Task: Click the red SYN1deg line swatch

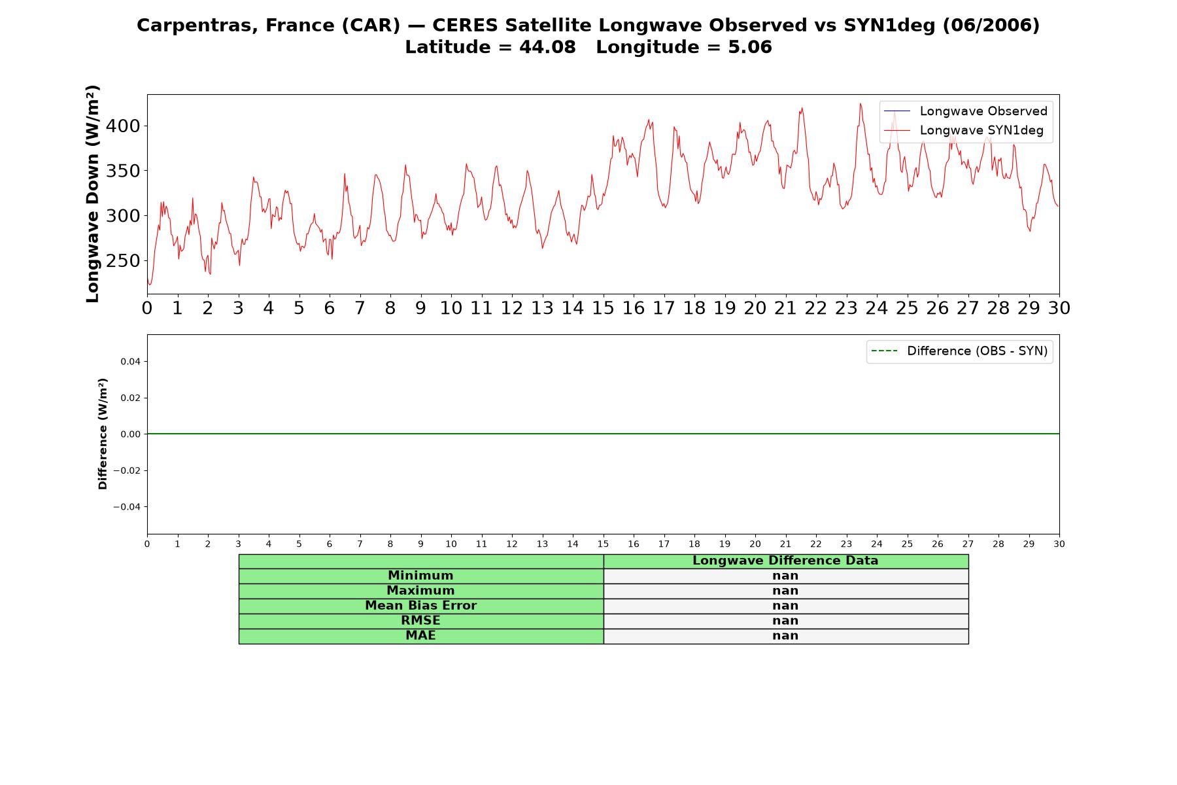Action: (896, 131)
